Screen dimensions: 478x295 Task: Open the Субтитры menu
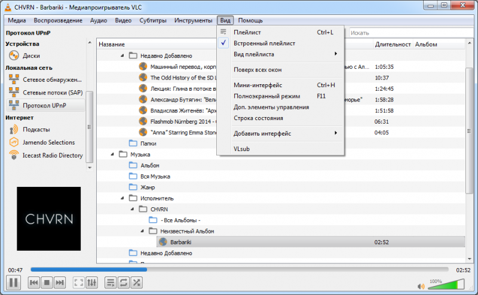[x=153, y=20]
